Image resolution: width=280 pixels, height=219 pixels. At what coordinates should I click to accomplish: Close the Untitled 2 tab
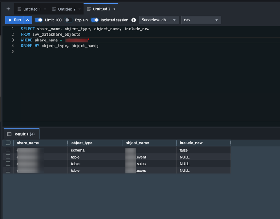pos(80,9)
